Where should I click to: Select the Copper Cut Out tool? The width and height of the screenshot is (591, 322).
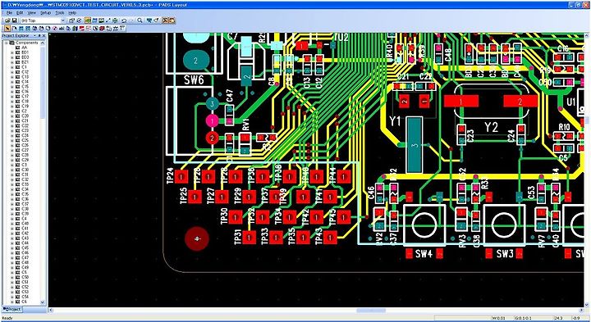tap(28, 28)
